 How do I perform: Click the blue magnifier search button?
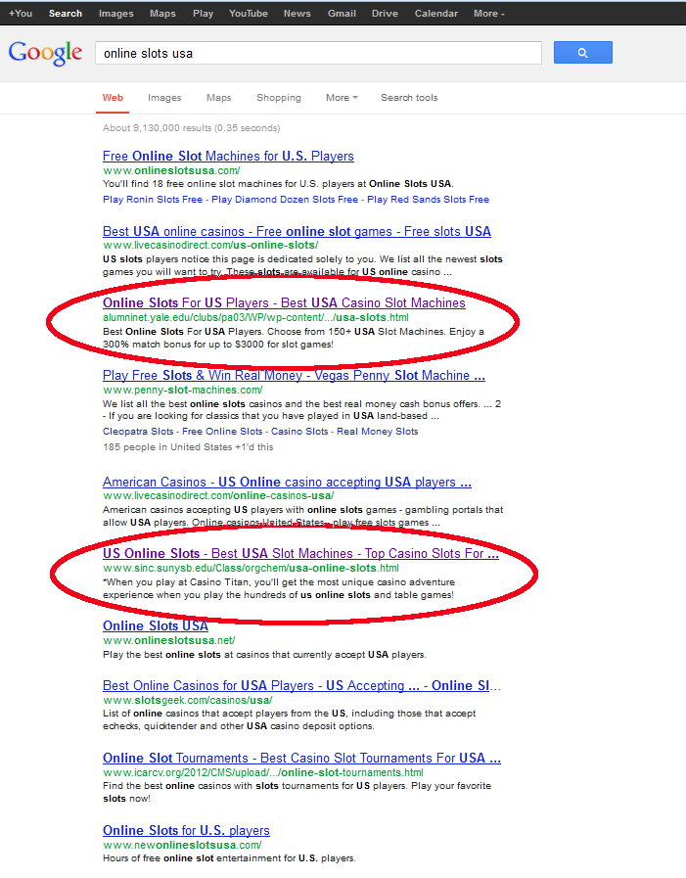582,53
